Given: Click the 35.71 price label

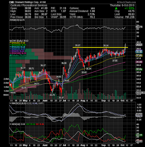Looking at the screenshot, I should click(31, 68).
